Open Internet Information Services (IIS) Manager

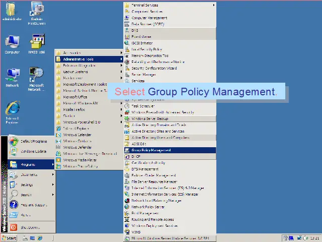point(170,194)
